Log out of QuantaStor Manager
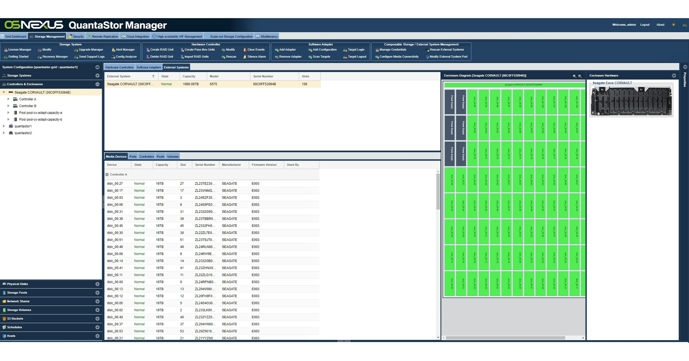 click(x=645, y=25)
